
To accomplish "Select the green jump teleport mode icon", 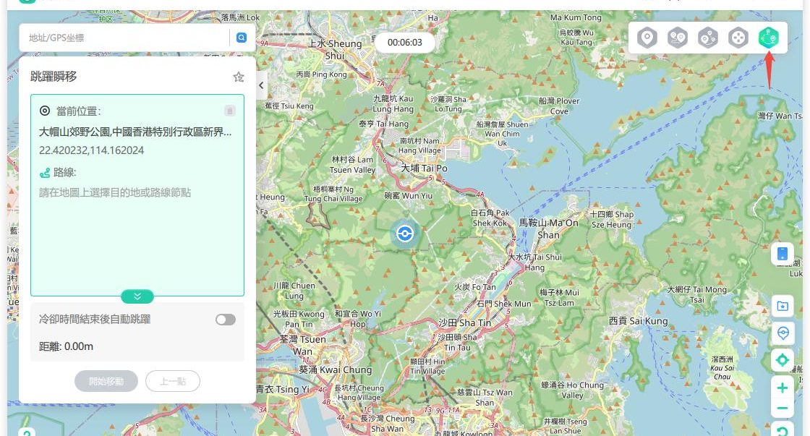I will [x=768, y=38].
